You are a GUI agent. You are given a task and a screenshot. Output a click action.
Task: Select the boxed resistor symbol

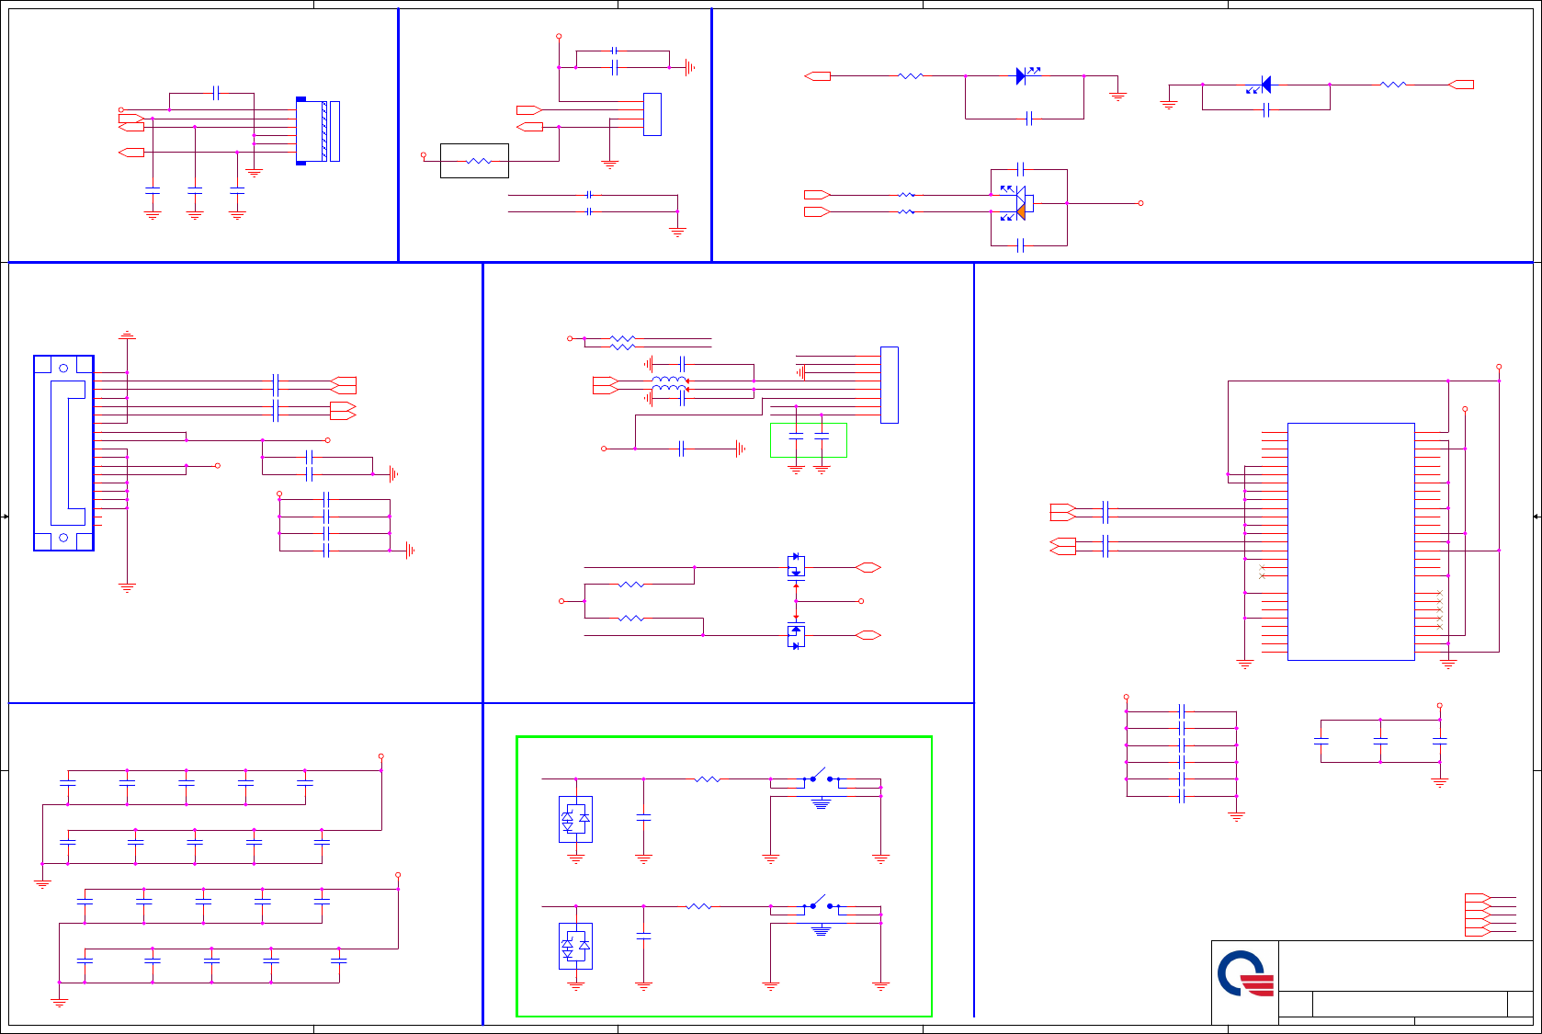[474, 161]
